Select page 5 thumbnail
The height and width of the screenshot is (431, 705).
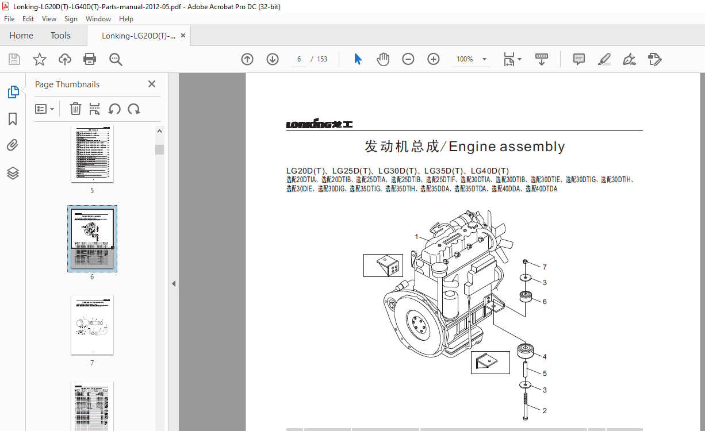click(92, 154)
